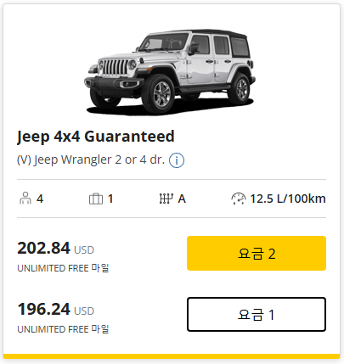Click the USD label next to 202.84
This screenshot has height=364, width=344.
coord(84,250)
